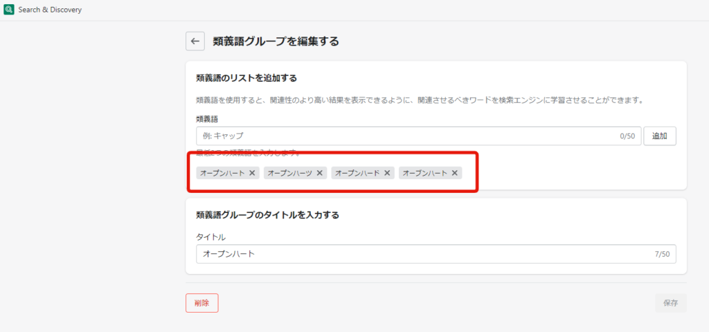Click the 保存 button
The image size is (709, 332).
670,303
